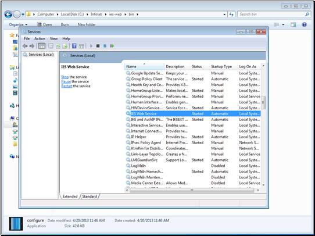Viewport: 315px width, 236px height.
Task: Click the Favorites star icon in Explorer
Action: pos(12,35)
